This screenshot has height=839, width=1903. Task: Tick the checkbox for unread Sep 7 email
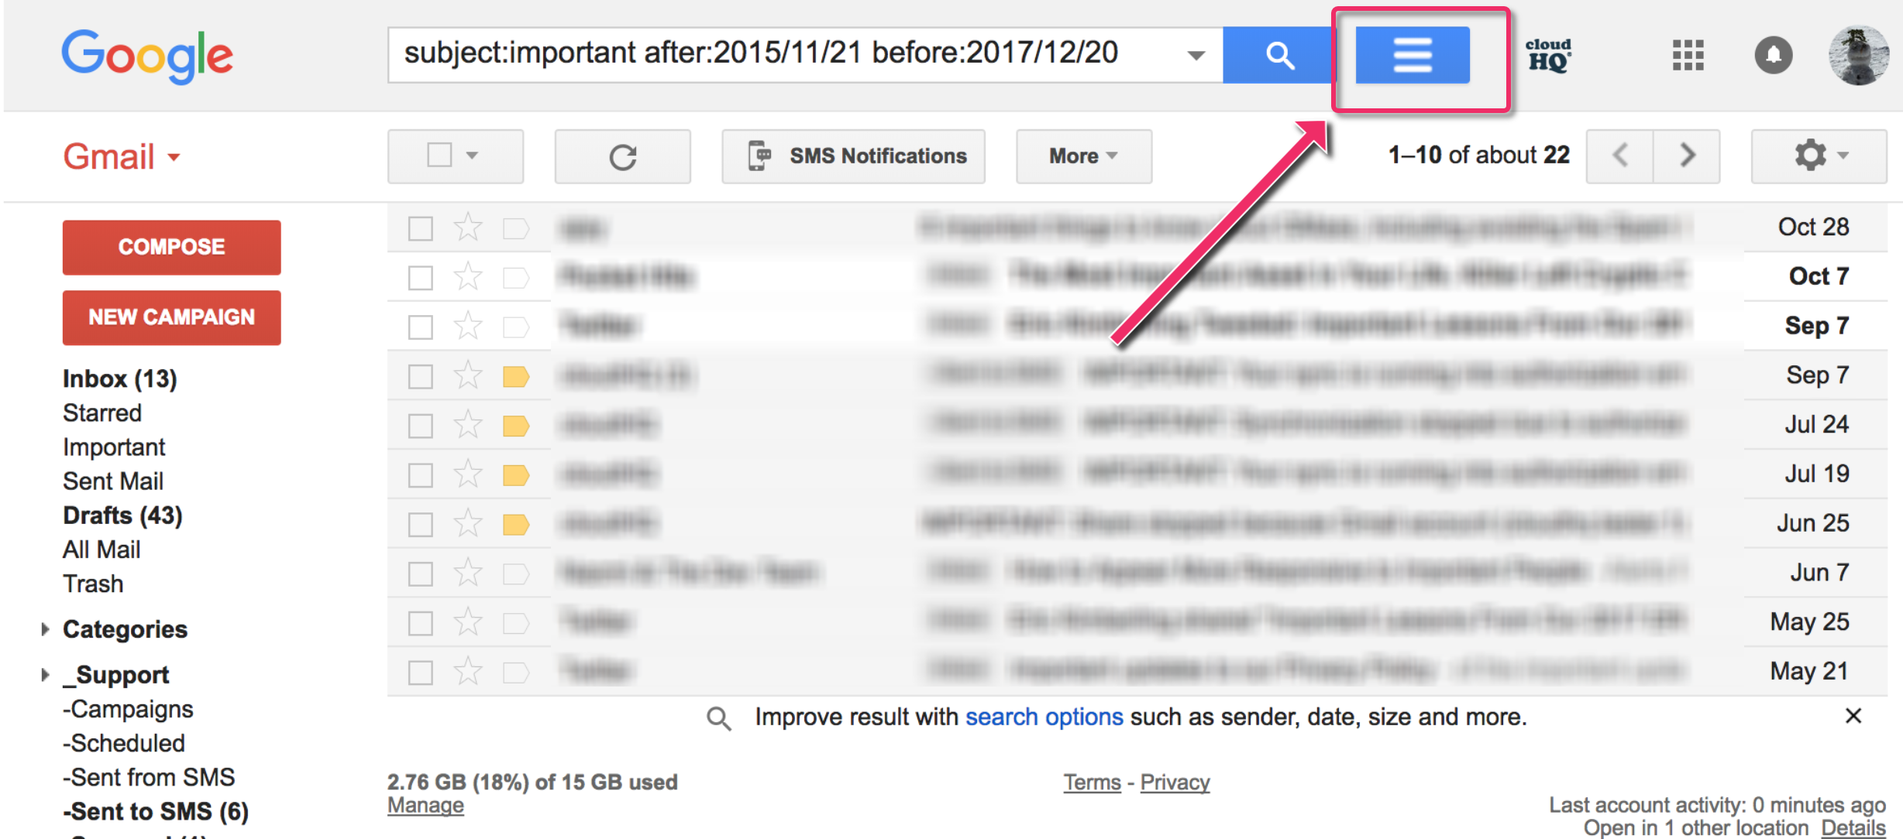[420, 327]
